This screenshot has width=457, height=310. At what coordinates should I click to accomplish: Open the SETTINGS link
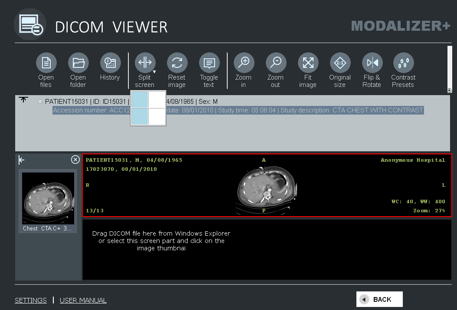[31, 300]
